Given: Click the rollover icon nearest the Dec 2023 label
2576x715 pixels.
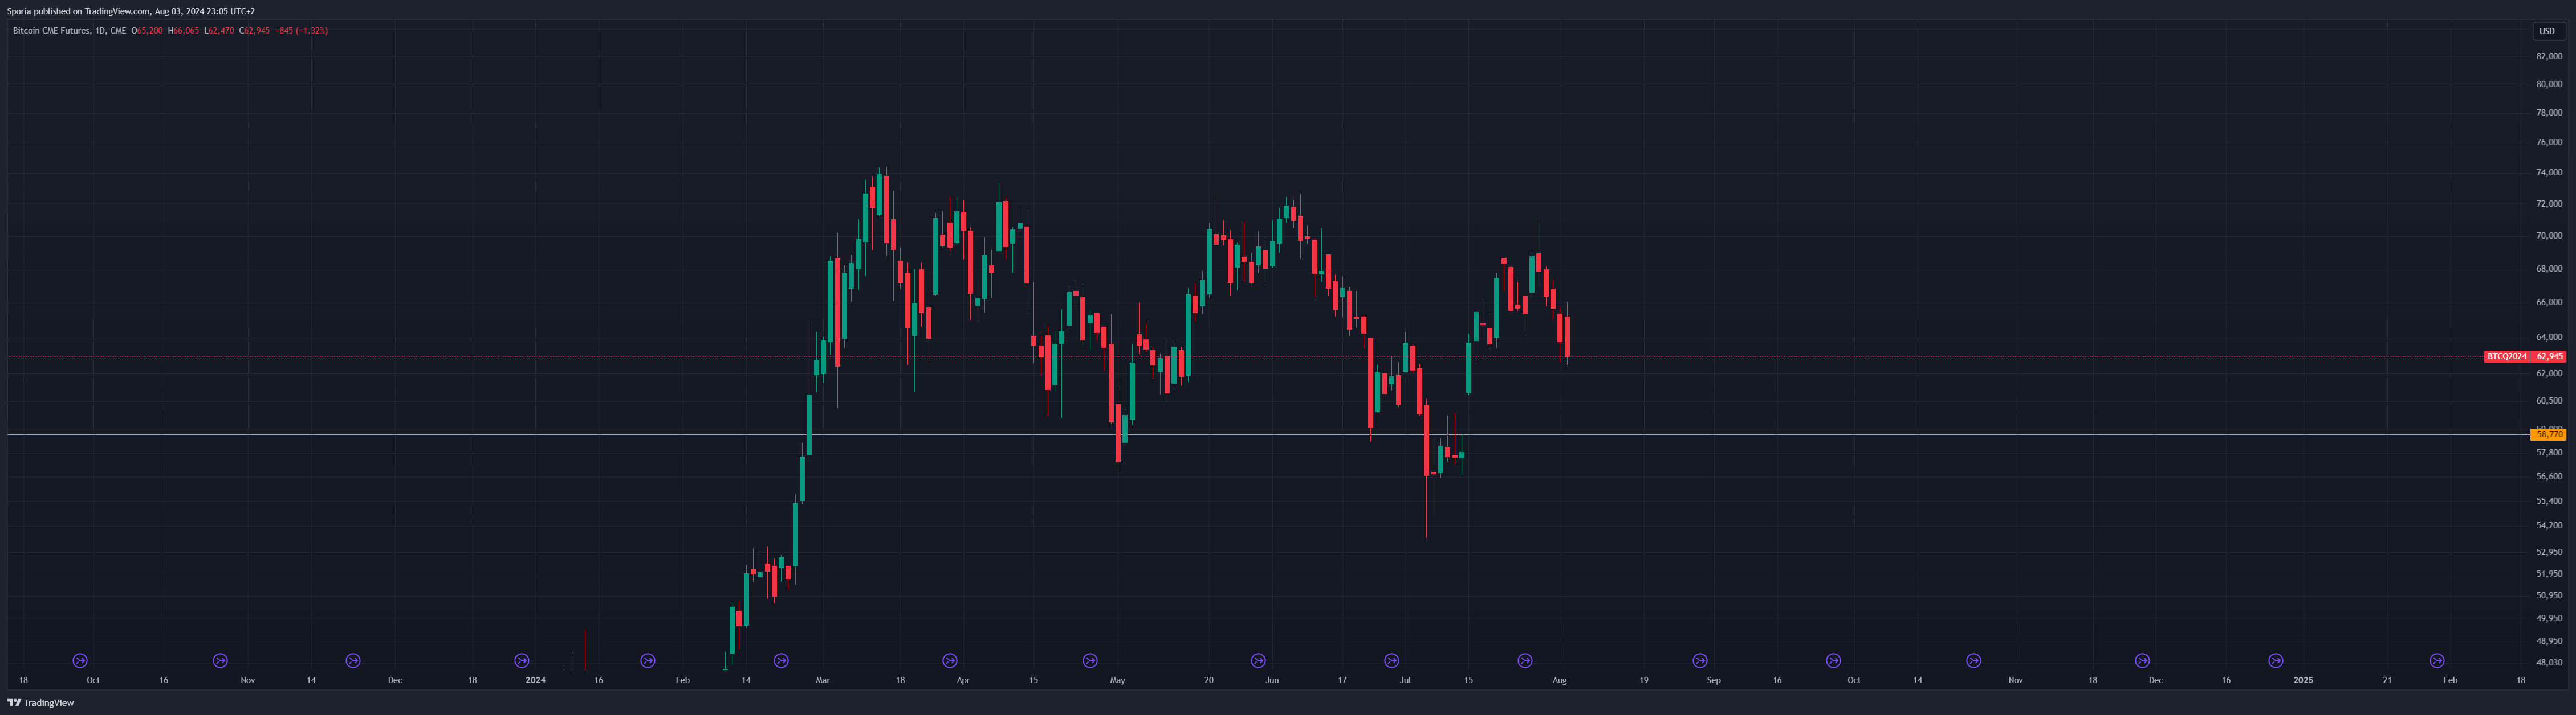Looking at the screenshot, I should [353, 660].
